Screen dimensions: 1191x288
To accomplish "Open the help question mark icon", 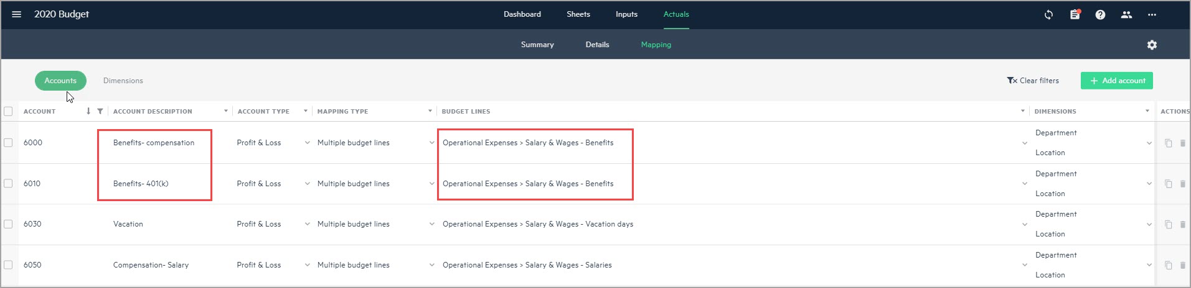I will [1100, 14].
